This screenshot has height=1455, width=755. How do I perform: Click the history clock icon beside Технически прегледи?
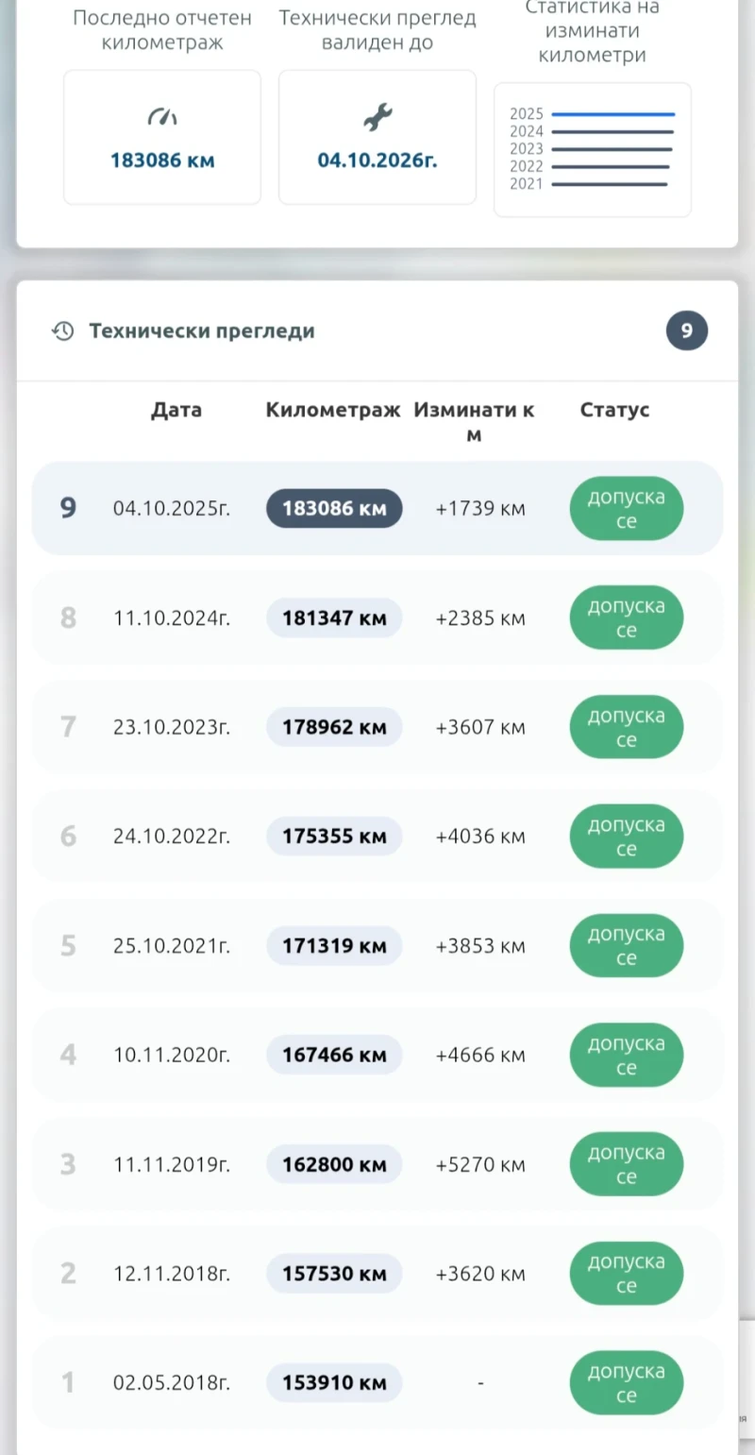[x=63, y=331]
